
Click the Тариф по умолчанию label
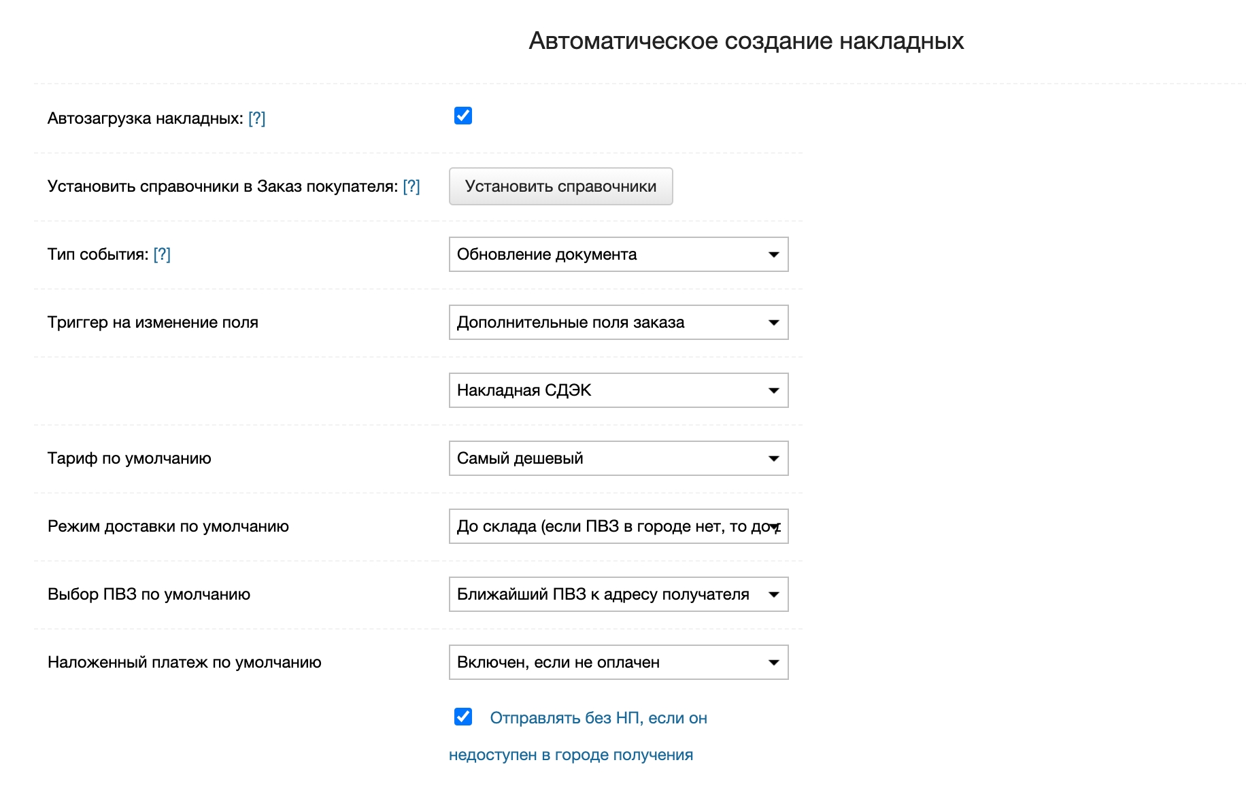(129, 458)
